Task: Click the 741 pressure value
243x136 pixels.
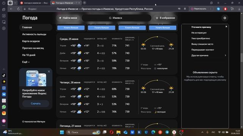Action: click(127, 45)
